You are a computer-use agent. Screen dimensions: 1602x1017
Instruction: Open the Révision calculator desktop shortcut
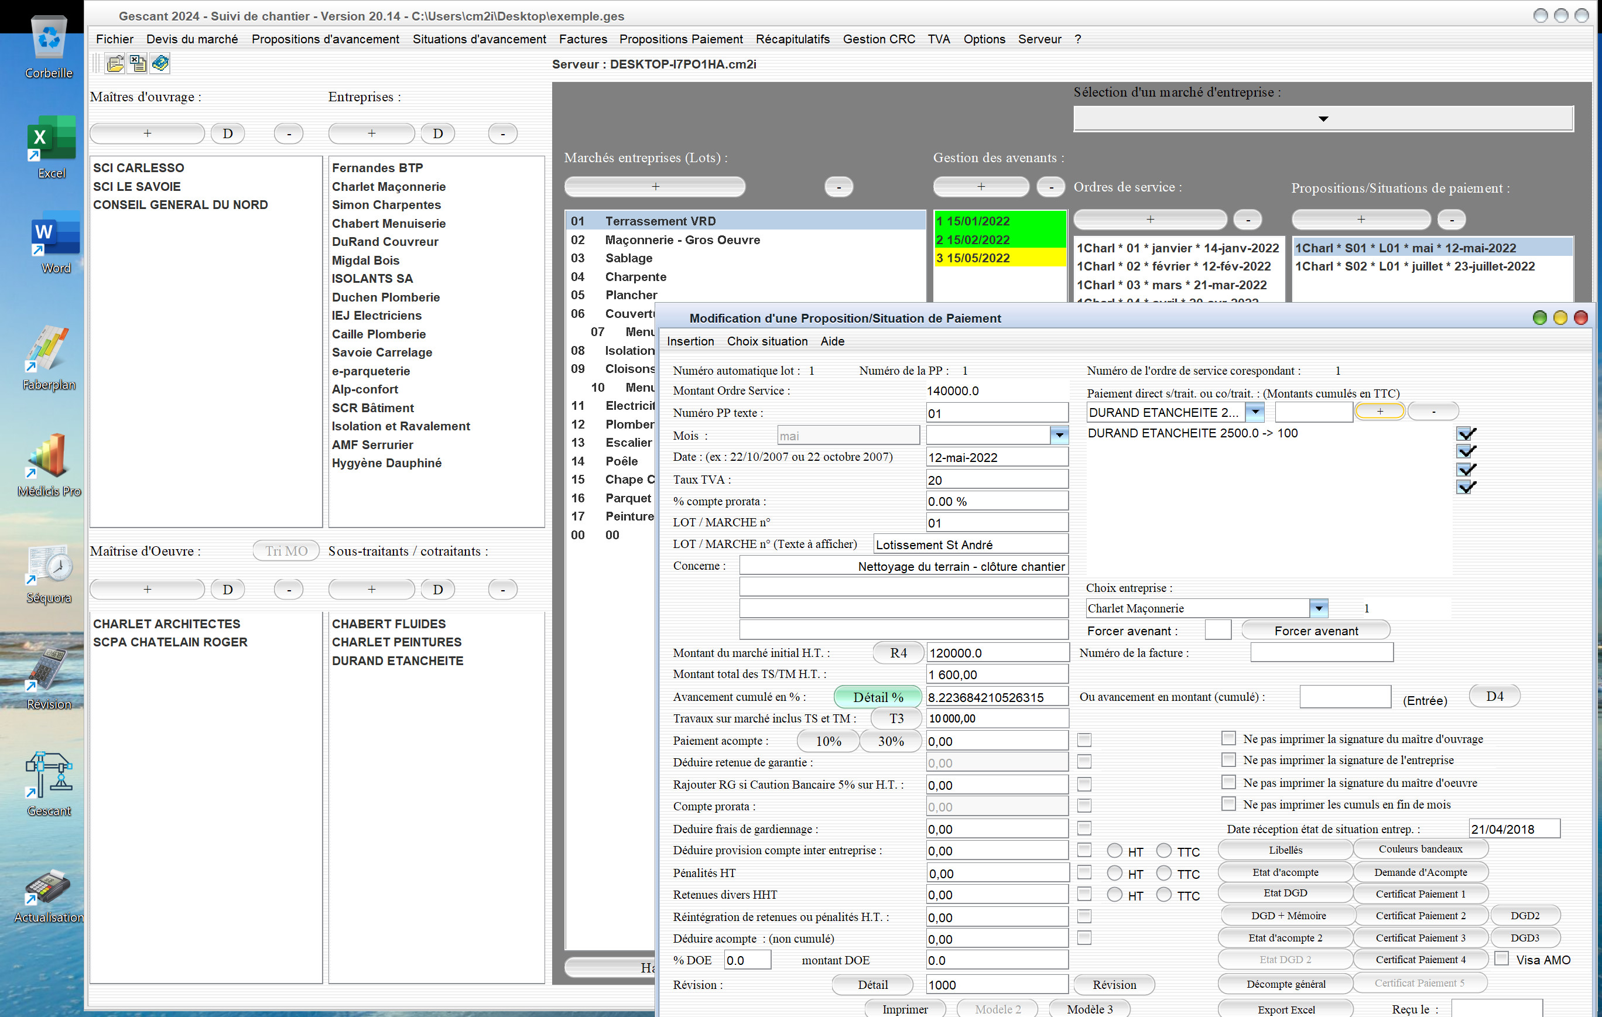point(49,679)
